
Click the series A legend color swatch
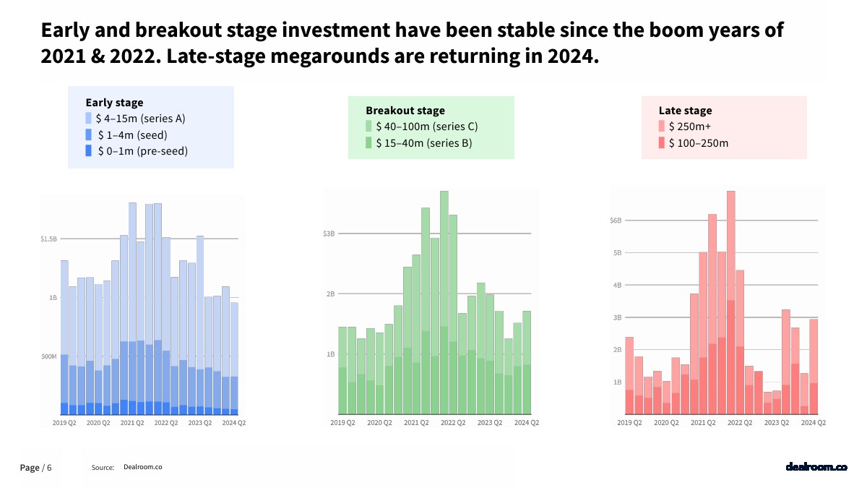tap(89, 119)
